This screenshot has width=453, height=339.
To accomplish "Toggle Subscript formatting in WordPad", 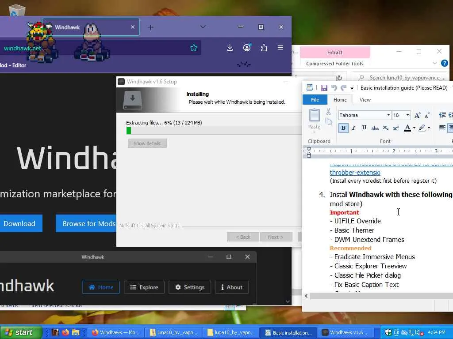I will pyautogui.click(x=386, y=128).
